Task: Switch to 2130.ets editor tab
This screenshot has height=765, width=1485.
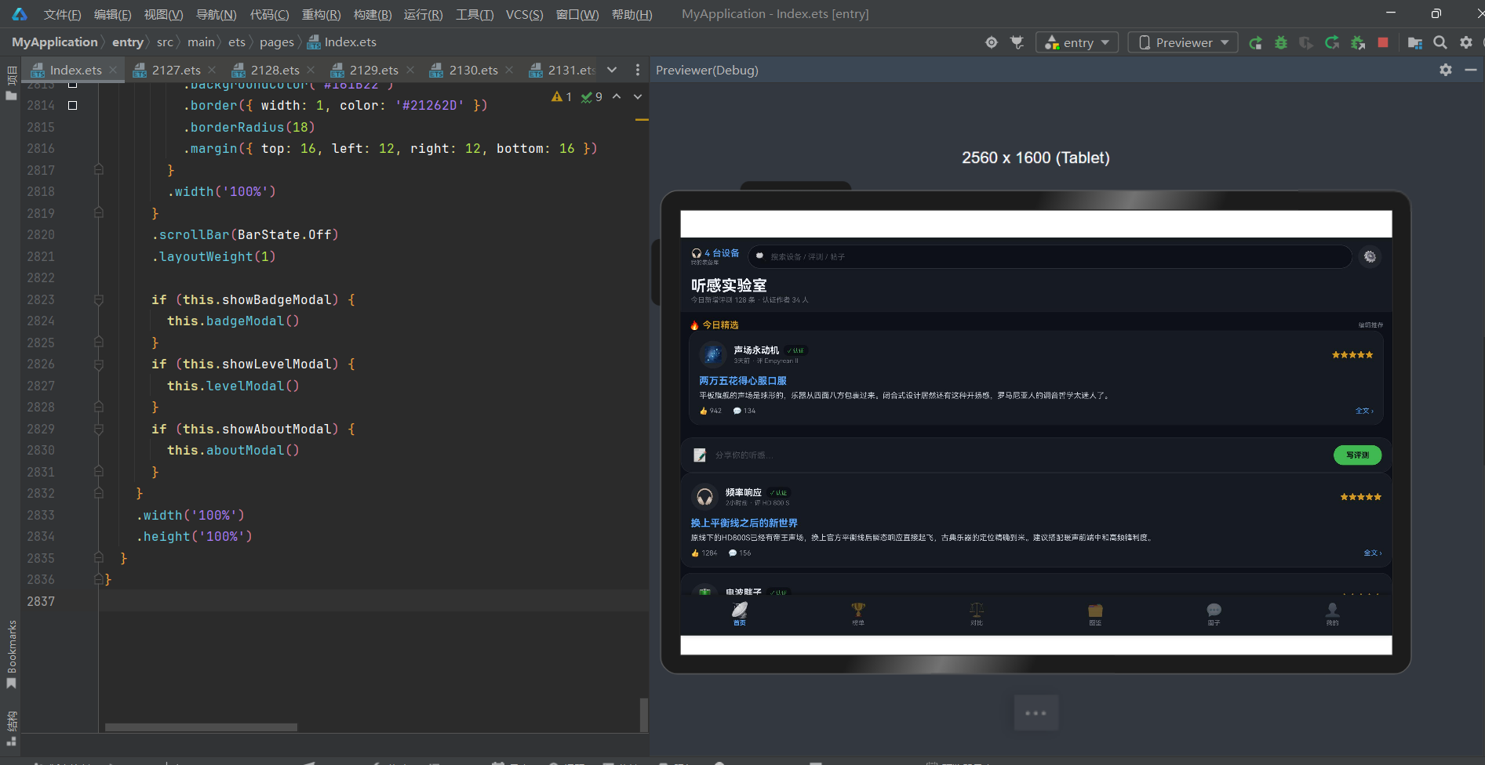Action: (473, 70)
